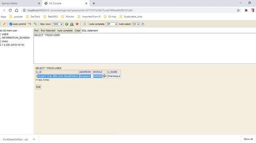Click the commit icon in H2 toolbar
This screenshot has height=144, width=256.
pos(35,24)
